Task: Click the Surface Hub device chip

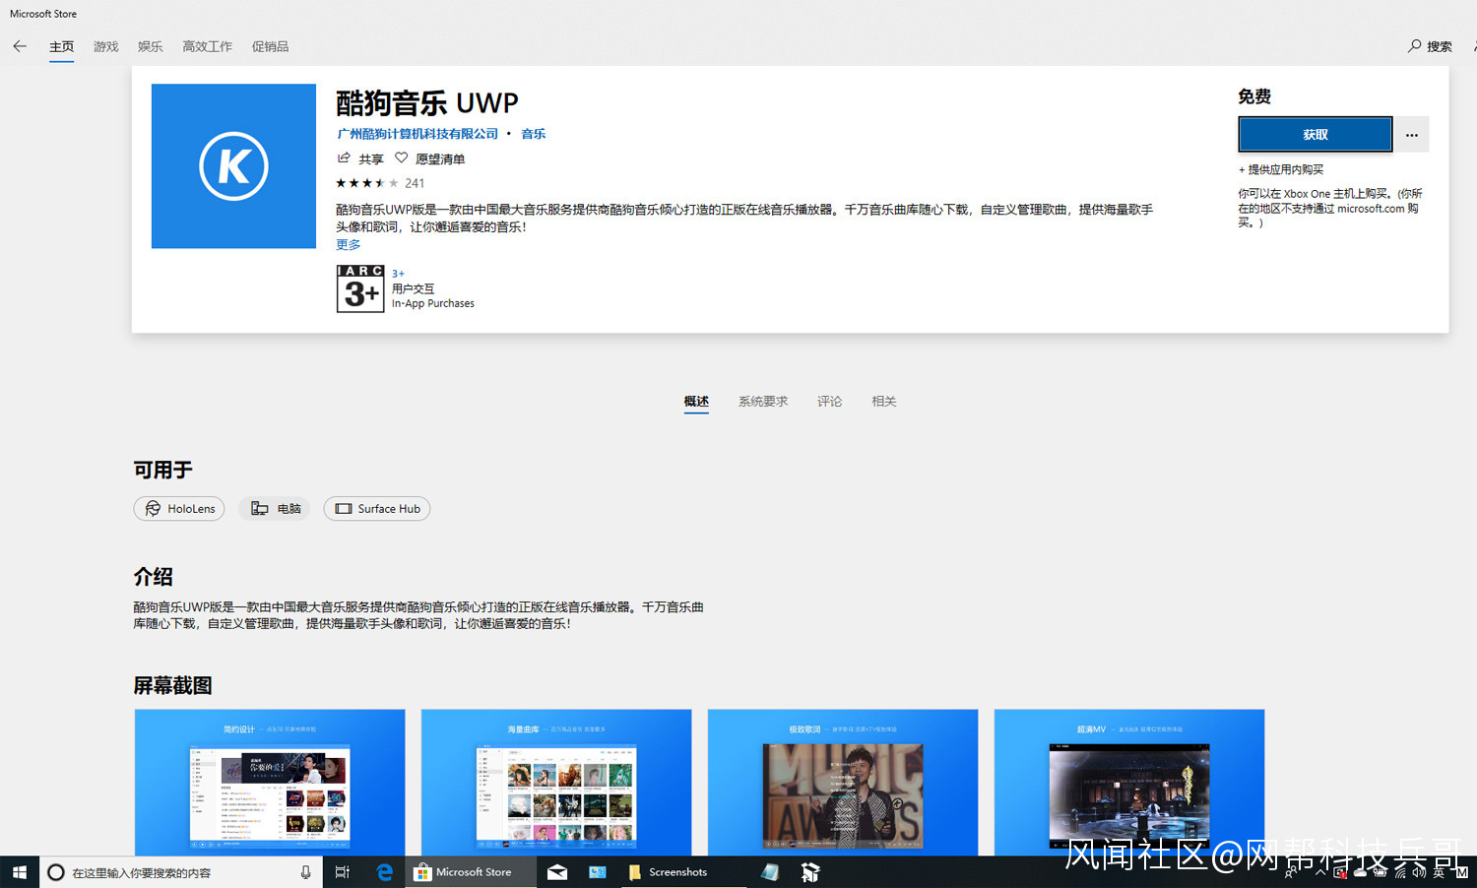Action: (x=377, y=509)
